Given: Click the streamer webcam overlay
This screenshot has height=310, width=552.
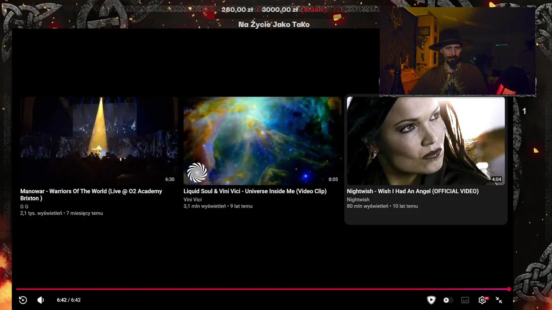Looking at the screenshot, I should point(458,51).
